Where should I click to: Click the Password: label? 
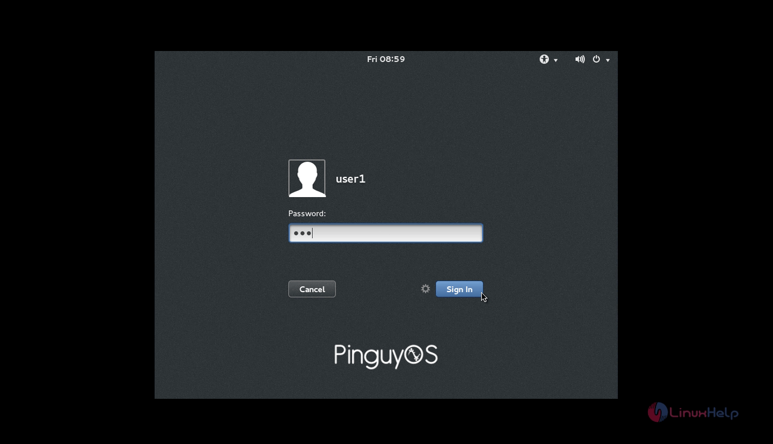(307, 213)
